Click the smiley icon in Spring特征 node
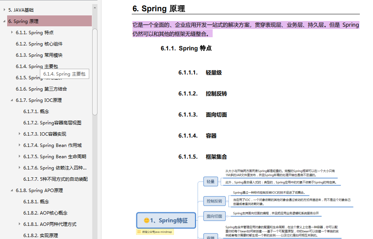 [x=146, y=221]
